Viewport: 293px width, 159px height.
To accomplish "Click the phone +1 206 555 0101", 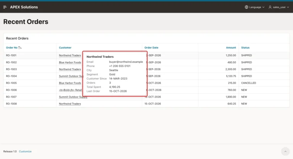I will pyautogui.click(x=120, y=66).
